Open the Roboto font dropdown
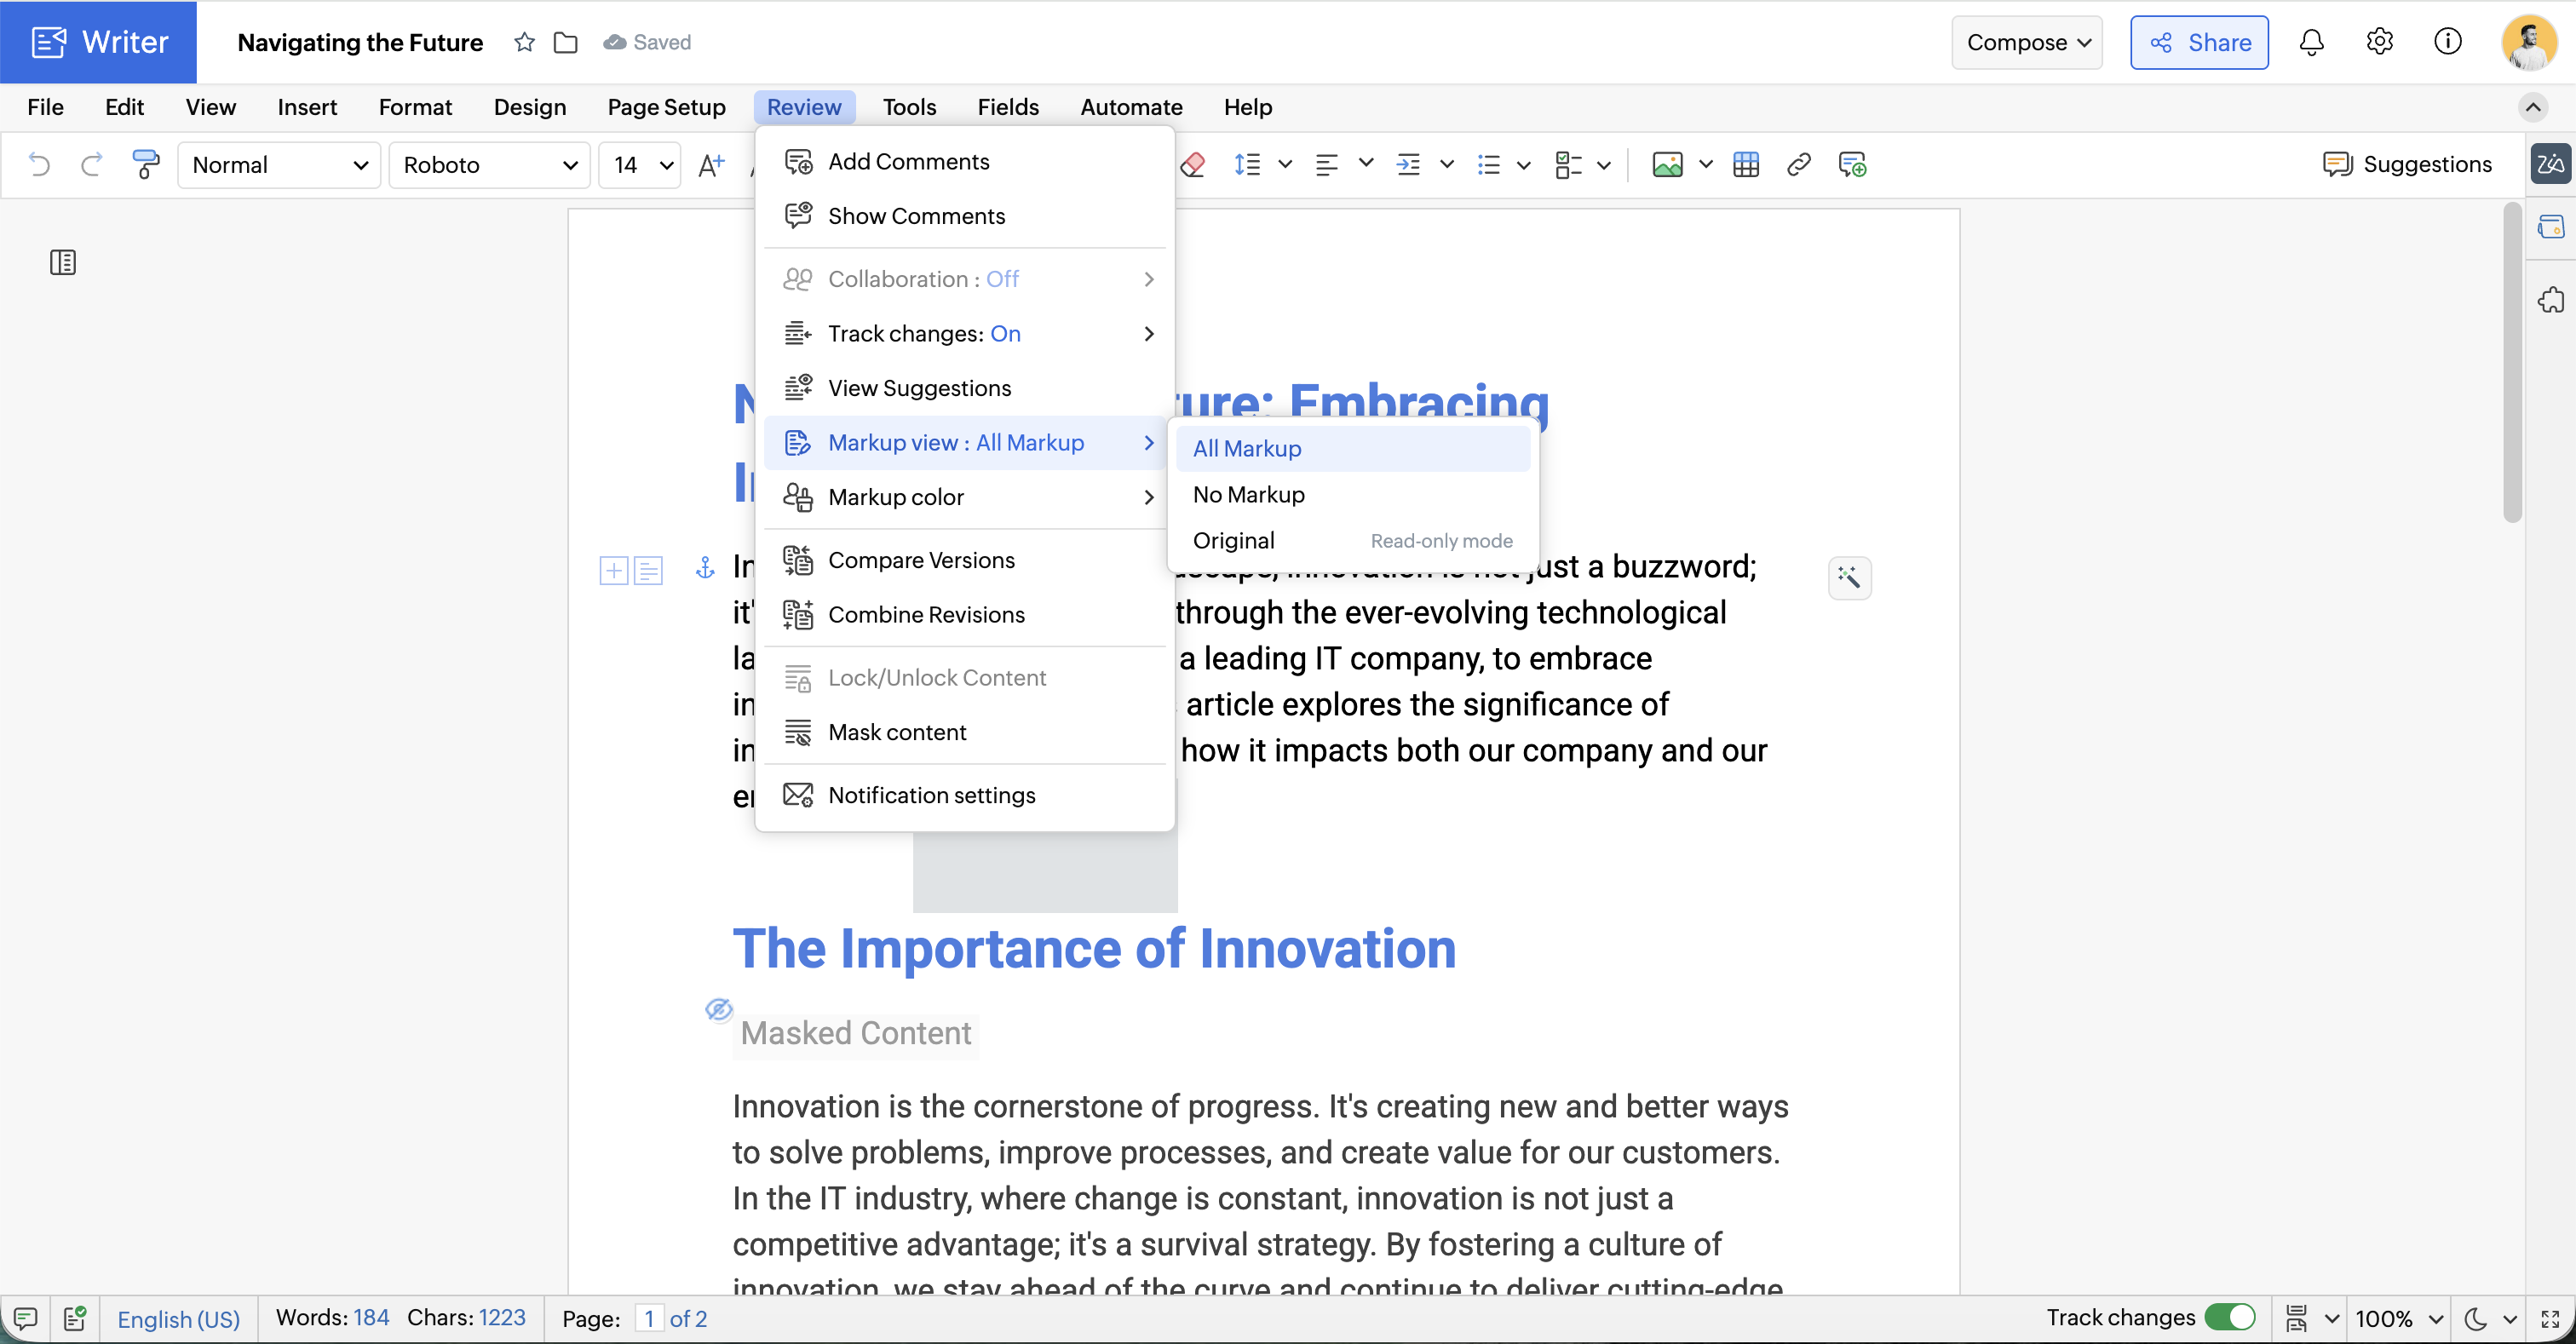The width and height of the screenshot is (2576, 1344). (x=490, y=164)
